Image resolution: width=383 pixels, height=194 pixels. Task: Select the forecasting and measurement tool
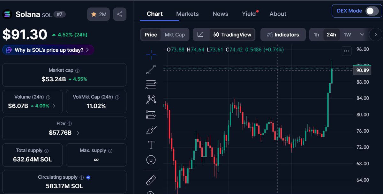point(151,115)
